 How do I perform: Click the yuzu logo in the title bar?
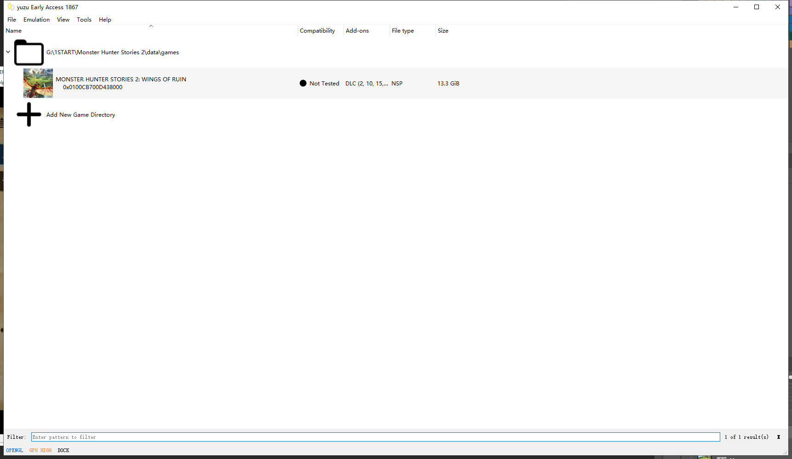tap(11, 7)
